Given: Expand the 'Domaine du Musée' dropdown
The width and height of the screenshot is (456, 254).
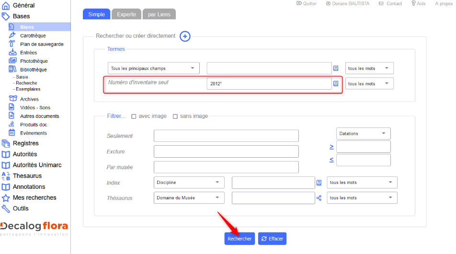Looking at the screenshot, I should [x=189, y=198].
